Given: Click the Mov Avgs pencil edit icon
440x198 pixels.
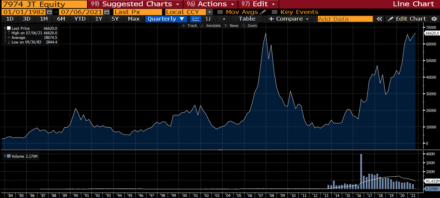Looking at the screenshot, I should 263,12.
